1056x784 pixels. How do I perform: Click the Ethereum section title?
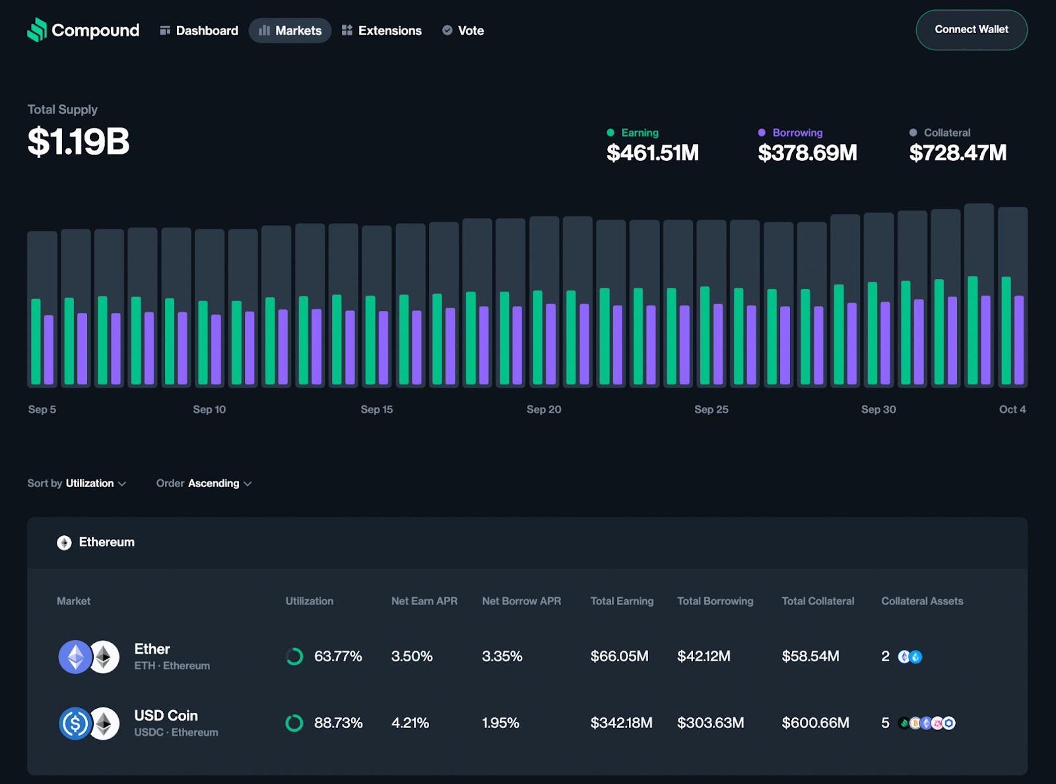coord(107,542)
